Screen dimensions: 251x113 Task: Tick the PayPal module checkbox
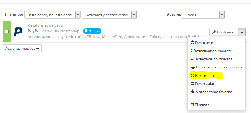pyautogui.click(x=7, y=32)
